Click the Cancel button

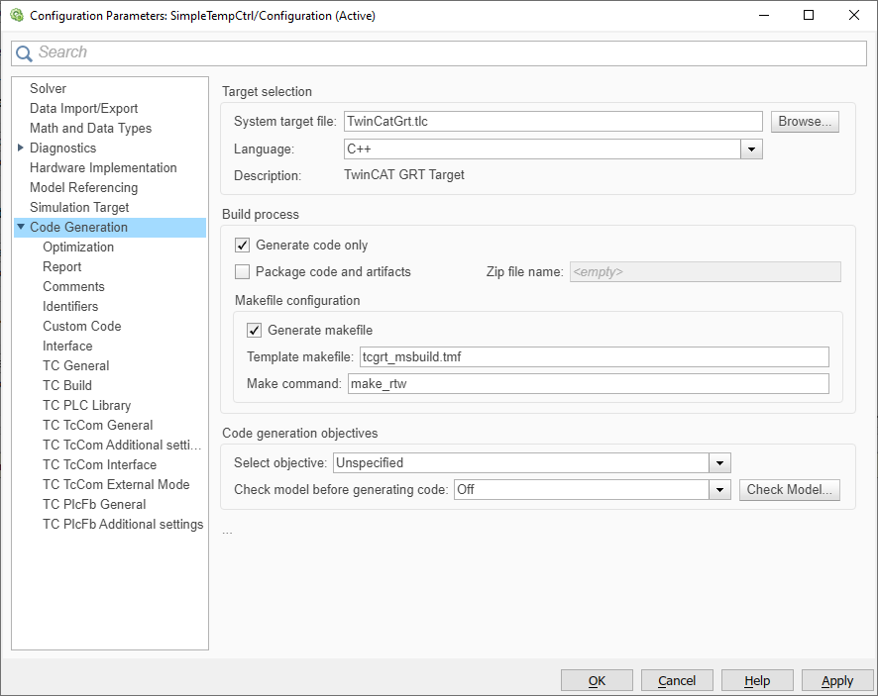[677, 680]
